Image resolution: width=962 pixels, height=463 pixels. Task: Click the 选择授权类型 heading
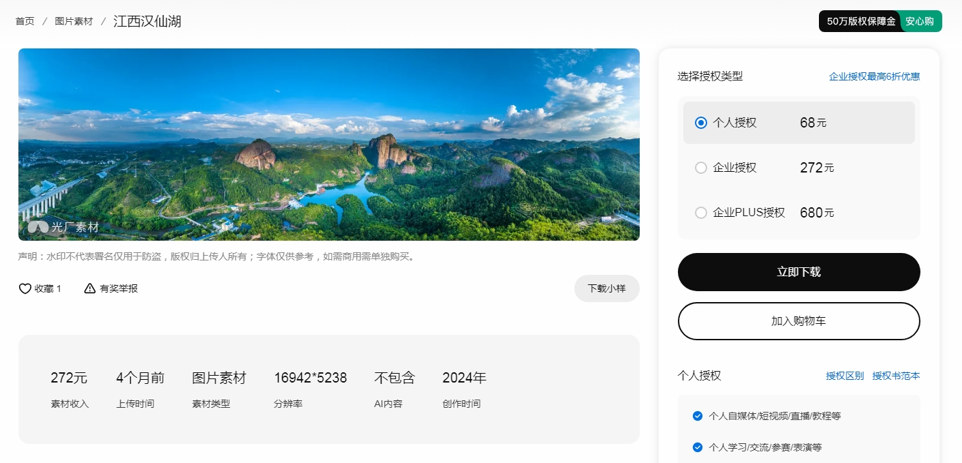pos(710,76)
